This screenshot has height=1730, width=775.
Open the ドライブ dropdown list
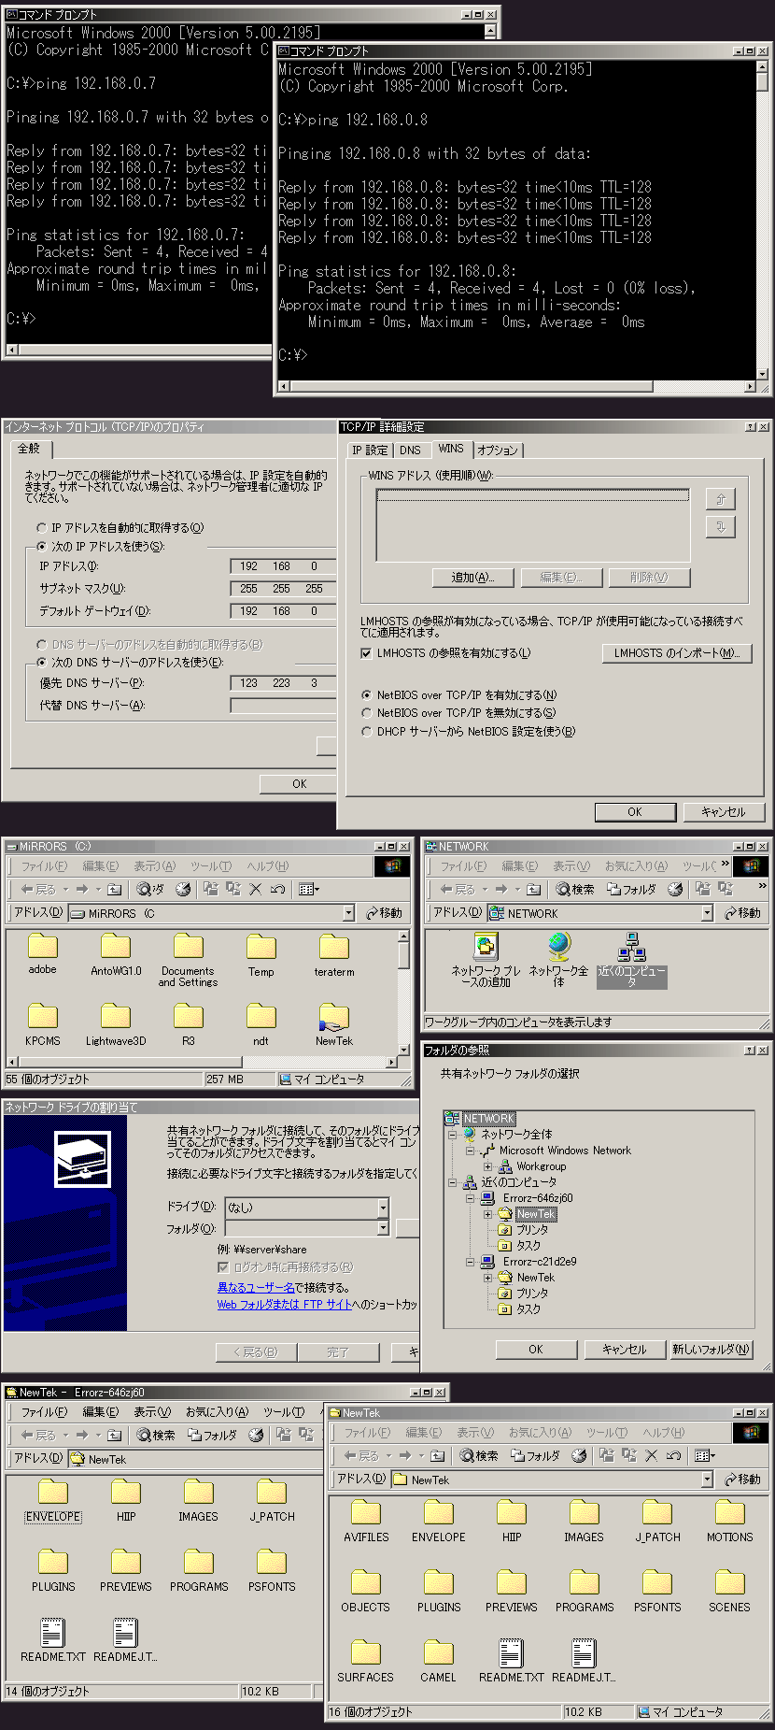tap(383, 1208)
